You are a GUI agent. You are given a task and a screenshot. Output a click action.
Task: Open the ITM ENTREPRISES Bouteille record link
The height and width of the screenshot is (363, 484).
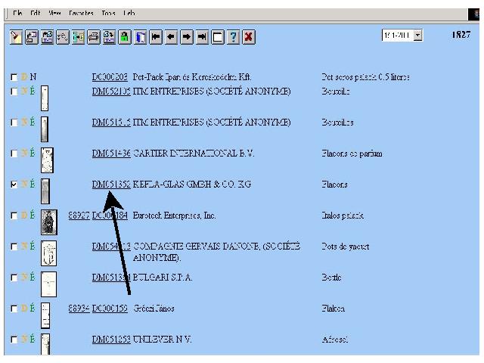tap(111, 92)
